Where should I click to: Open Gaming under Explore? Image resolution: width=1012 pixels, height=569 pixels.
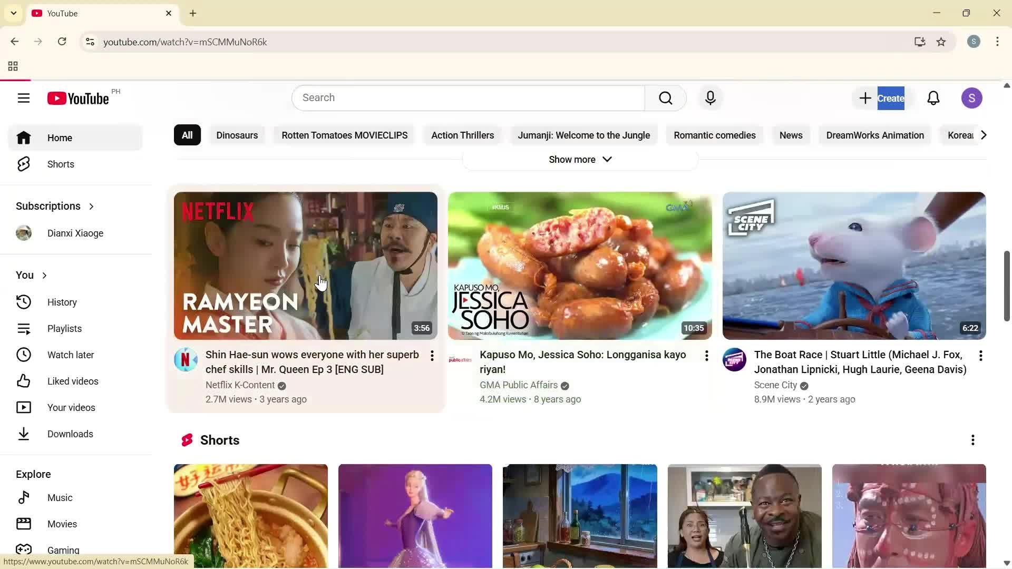(x=64, y=550)
